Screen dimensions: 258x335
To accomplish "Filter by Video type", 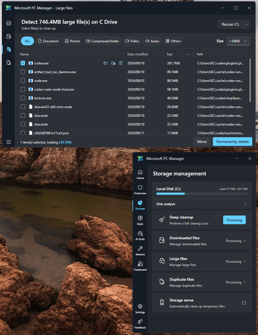I will [x=132, y=41].
